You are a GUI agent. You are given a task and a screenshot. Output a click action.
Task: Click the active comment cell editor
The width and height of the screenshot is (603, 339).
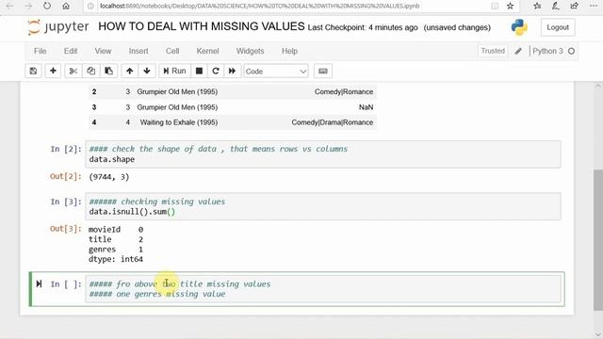pos(323,289)
